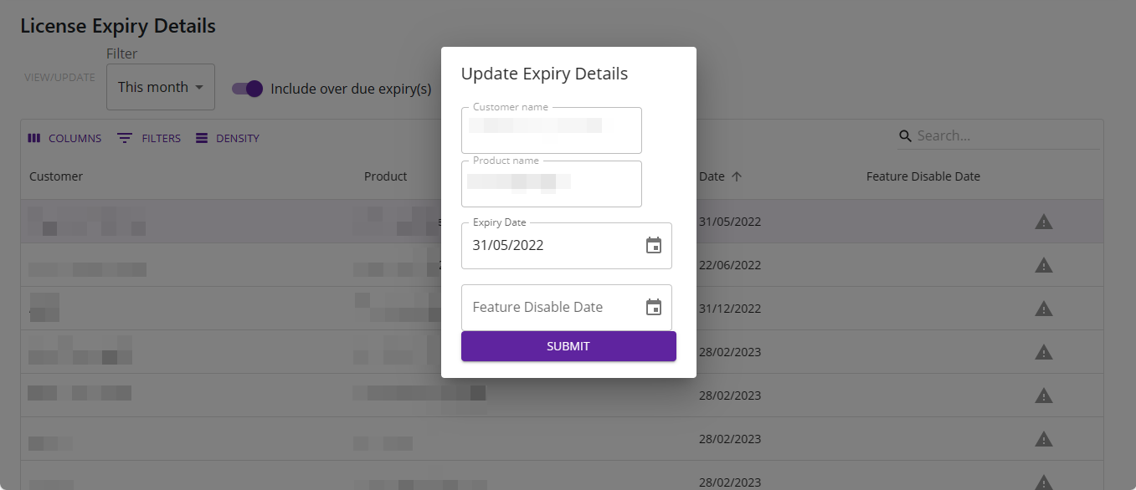Click the Customer name field

(551, 130)
